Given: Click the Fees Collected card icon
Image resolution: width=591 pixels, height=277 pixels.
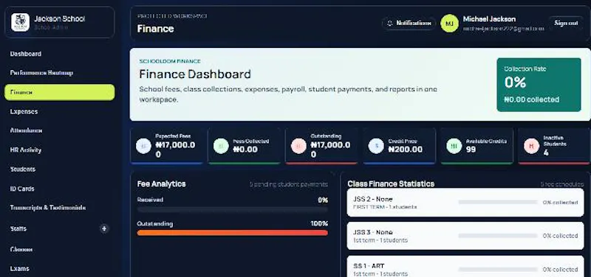Looking at the screenshot, I should click(221, 146).
